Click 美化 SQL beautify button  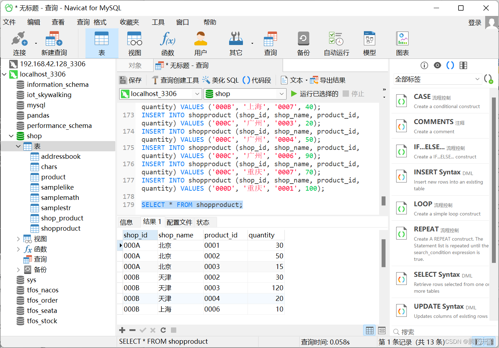(220, 80)
